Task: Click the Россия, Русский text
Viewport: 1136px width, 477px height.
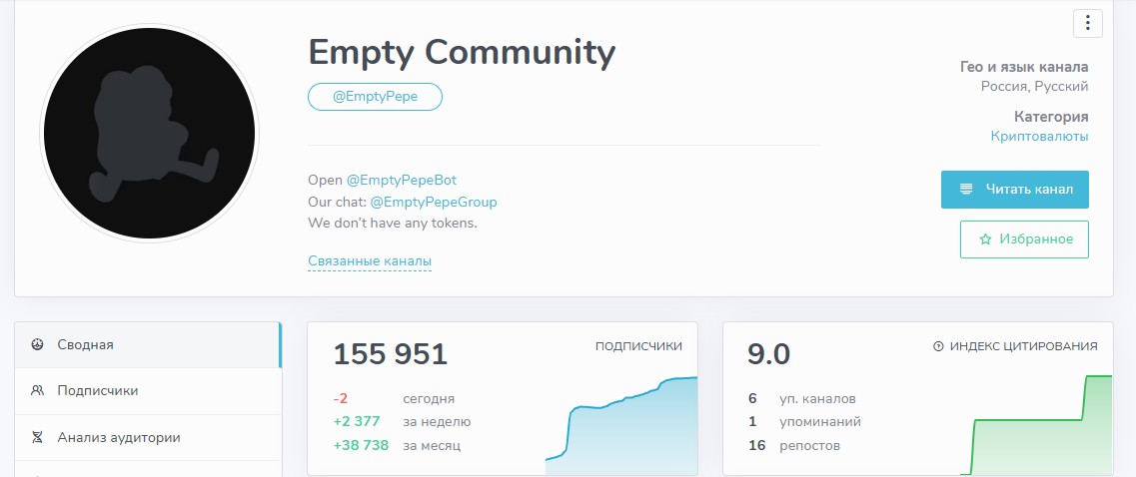Action: pyautogui.click(x=1034, y=86)
